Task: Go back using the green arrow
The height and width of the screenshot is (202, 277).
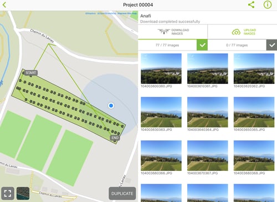Action: 4,5
